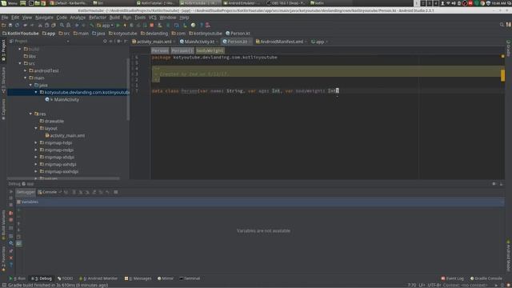
Task: Open the app run configuration dropdown
Action: [105, 25]
